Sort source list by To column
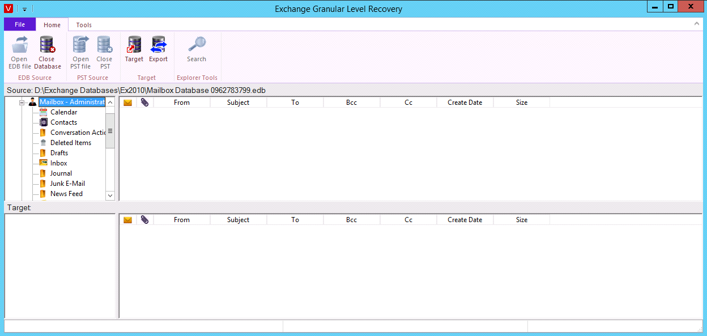Screen dimensions: 707x336 coord(295,103)
